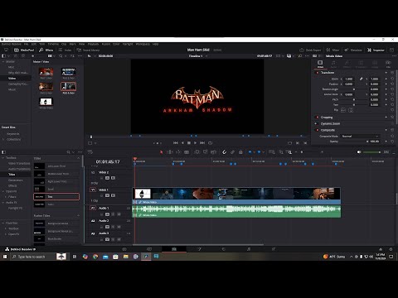Toggle linked selection chain icon
This screenshot has height=298, width=398.
[x=232, y=152]
